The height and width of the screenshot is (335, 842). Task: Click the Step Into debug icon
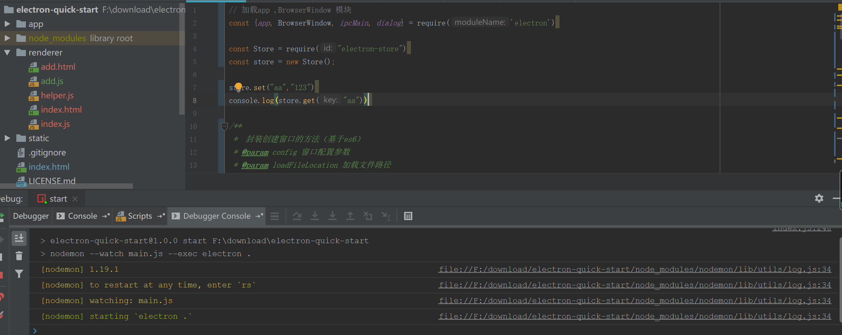pyautogui.click(x=315, y=216)
